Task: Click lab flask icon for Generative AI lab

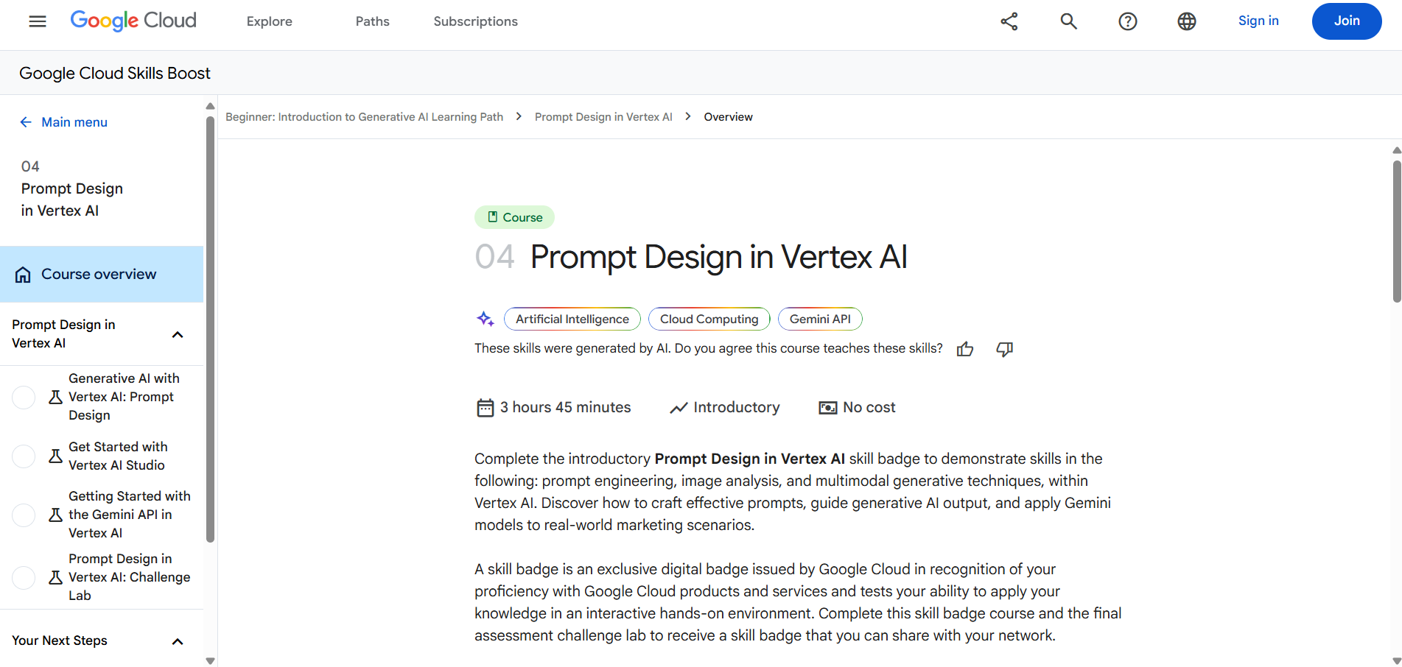Action: pos(55,397)
